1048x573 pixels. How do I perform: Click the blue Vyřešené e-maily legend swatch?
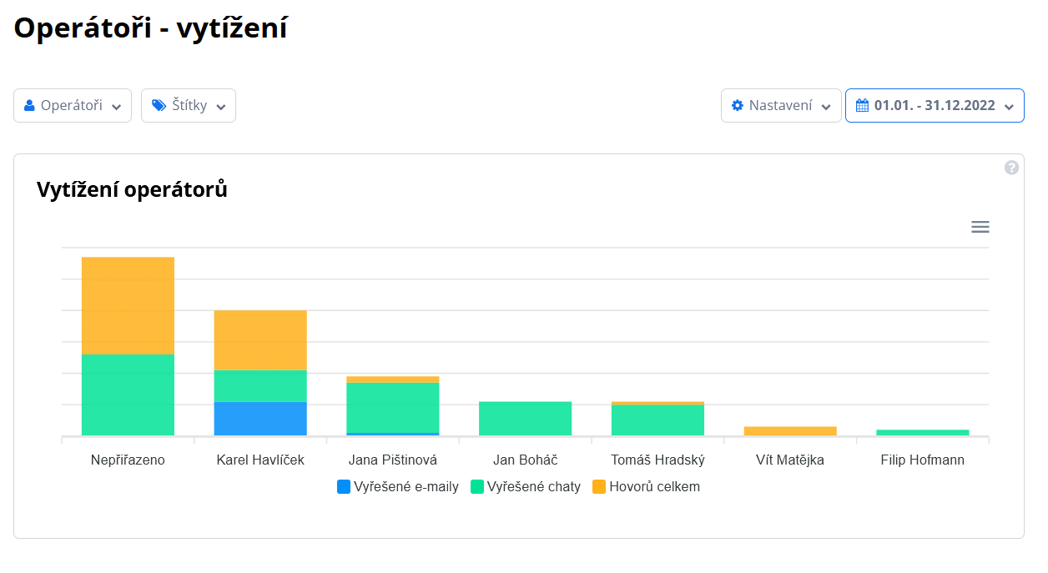(344, 486)
